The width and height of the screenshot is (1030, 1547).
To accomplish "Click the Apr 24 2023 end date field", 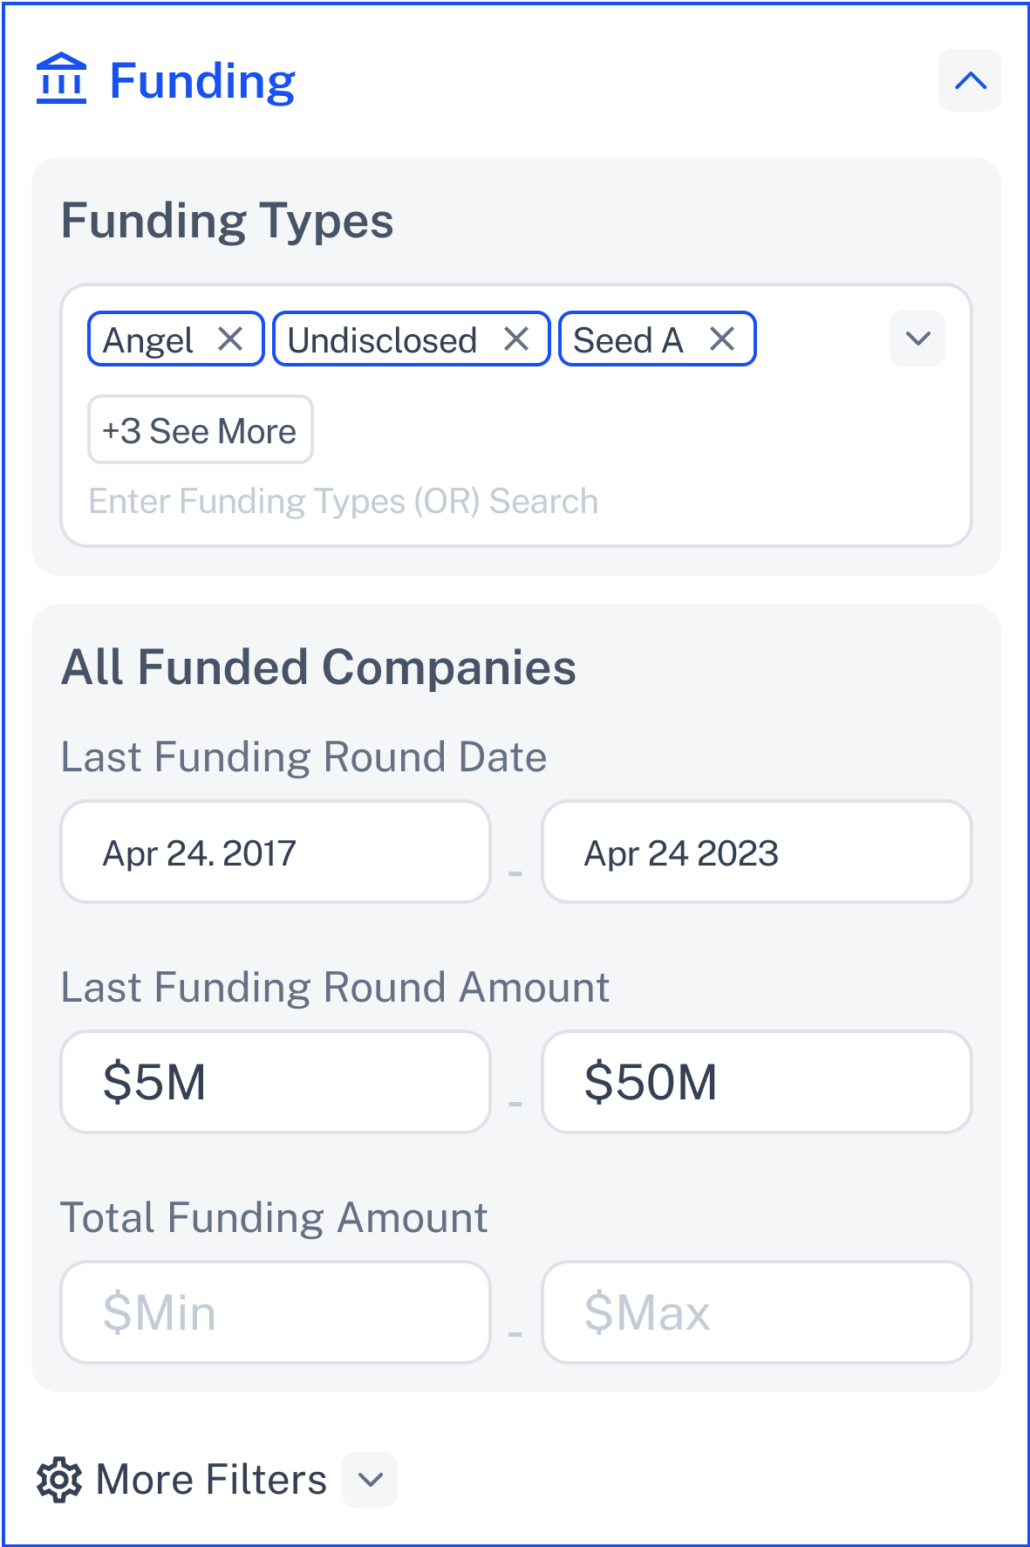I will (756, 852).
